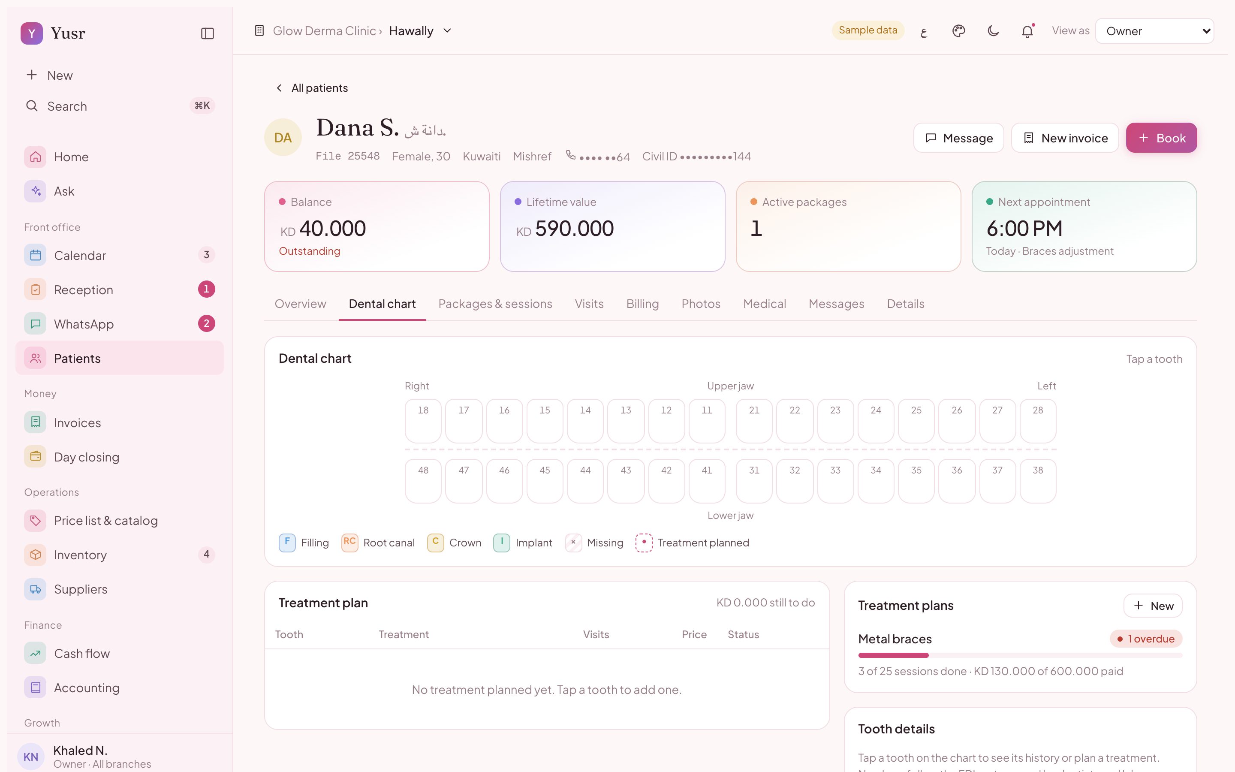This screenshot has height=772, width=1235.
Task: Click the Book button
Action: tap(1162, 138)
